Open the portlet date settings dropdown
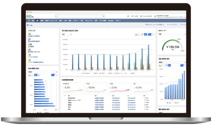 (155, 25)
